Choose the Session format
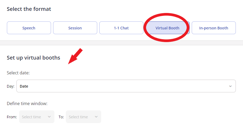The image size is (243, 131). pyautogui.click(x=75, y=28)
